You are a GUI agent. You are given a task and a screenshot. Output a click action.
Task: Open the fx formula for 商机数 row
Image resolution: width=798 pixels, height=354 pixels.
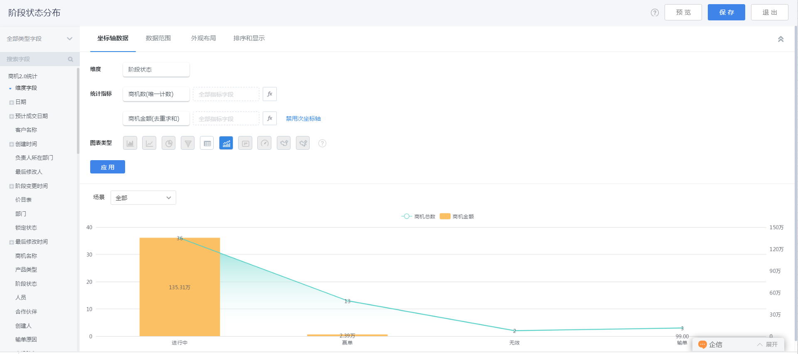pos(270,94)
